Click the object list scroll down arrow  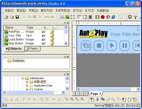click(66, 44)
